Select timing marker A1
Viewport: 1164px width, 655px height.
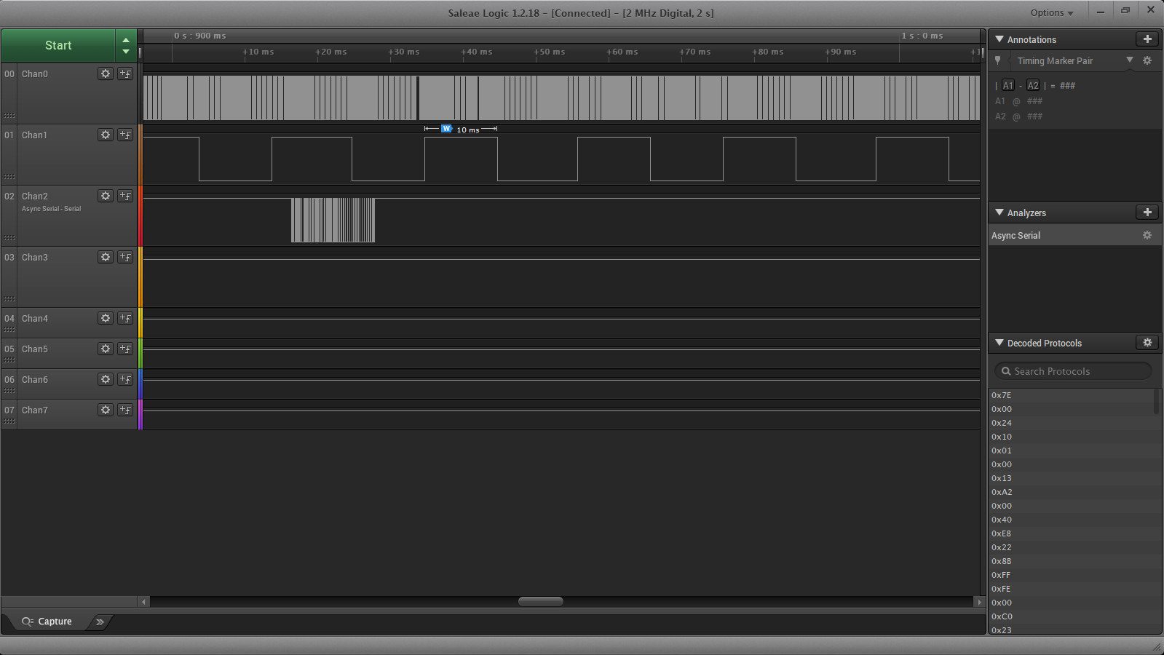click(x=1007, y=85)
